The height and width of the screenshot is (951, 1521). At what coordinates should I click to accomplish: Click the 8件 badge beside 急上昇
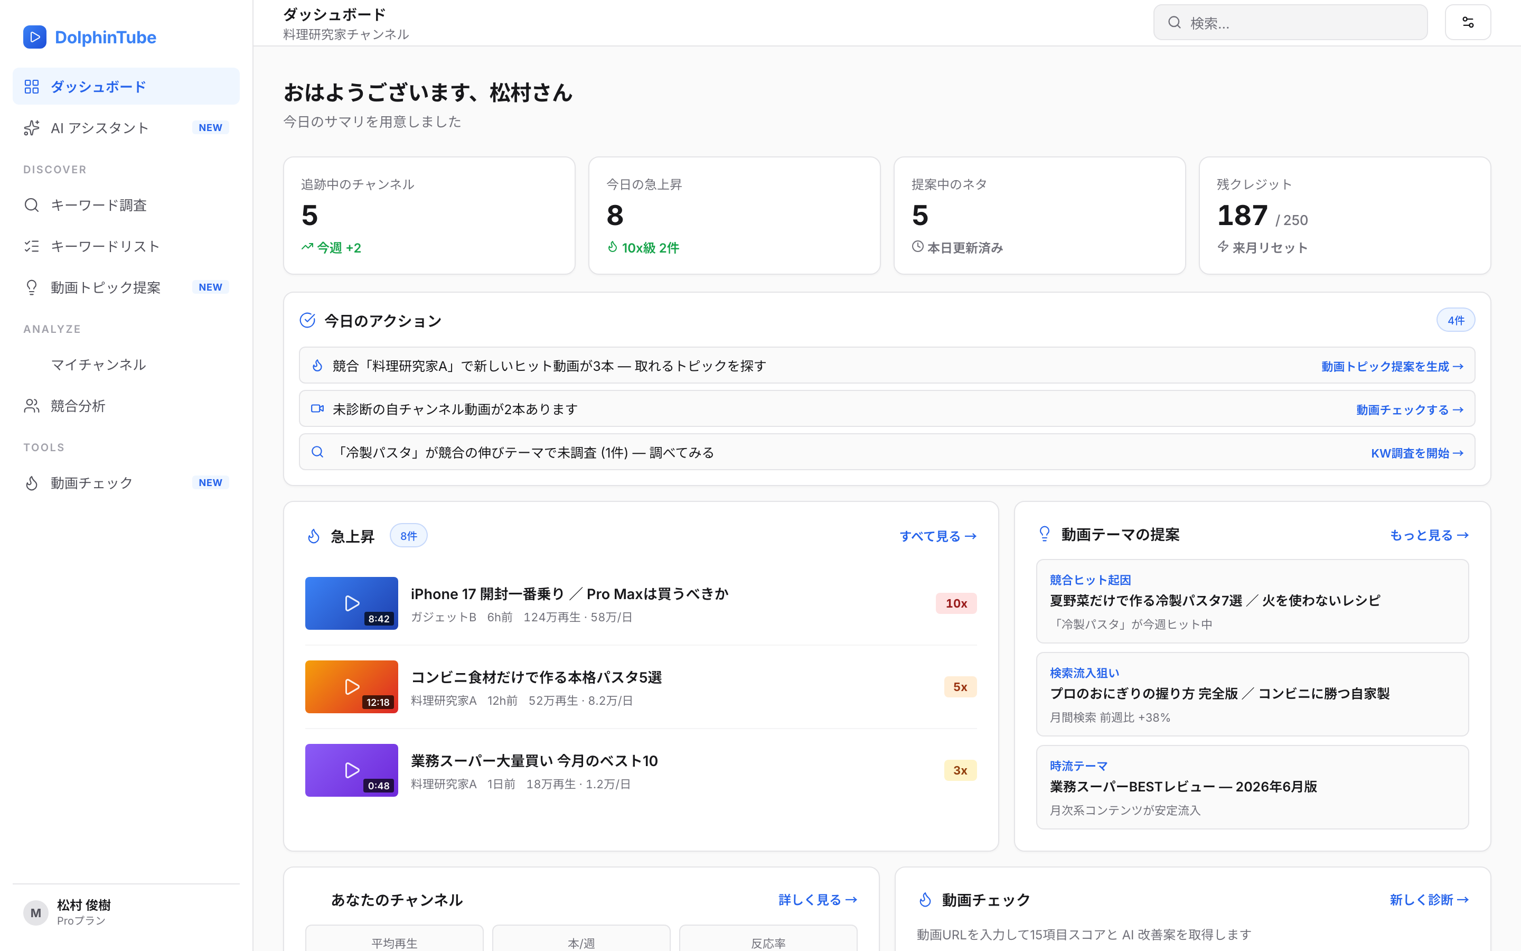tap(409, 536)
